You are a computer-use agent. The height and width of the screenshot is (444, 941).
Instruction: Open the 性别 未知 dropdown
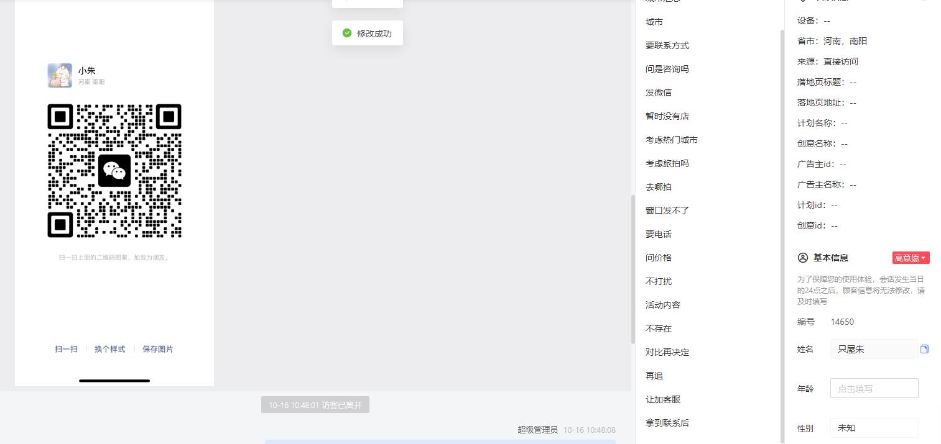(x=874, y=428)
